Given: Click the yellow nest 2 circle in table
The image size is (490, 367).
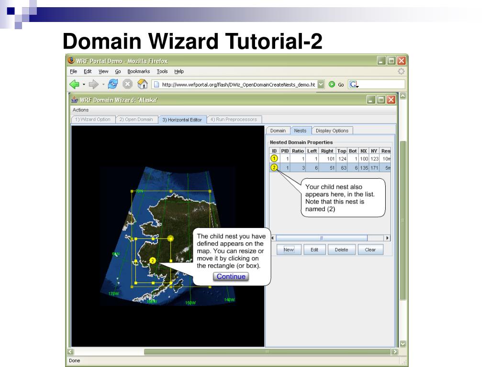Looking at the screenshot, I should pyautogui.click(x=274, y=168).
